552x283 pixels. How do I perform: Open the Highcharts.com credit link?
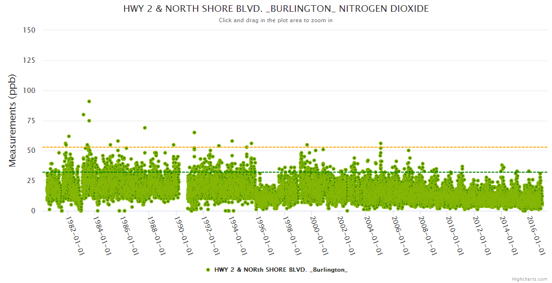pyautogui.click(x=529, y=279)
